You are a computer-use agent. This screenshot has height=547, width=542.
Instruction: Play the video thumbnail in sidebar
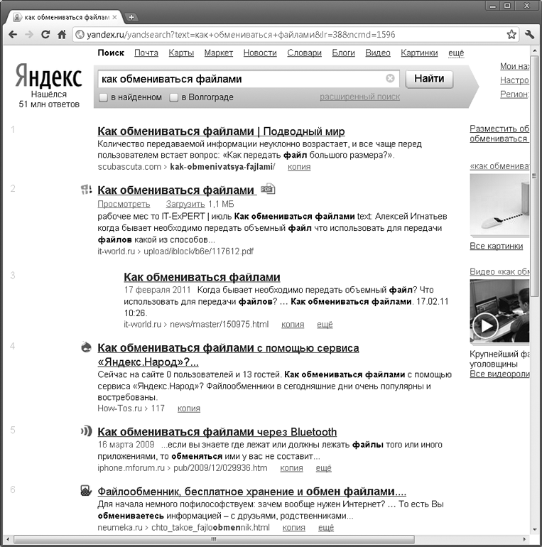click(x=485, y=326)
